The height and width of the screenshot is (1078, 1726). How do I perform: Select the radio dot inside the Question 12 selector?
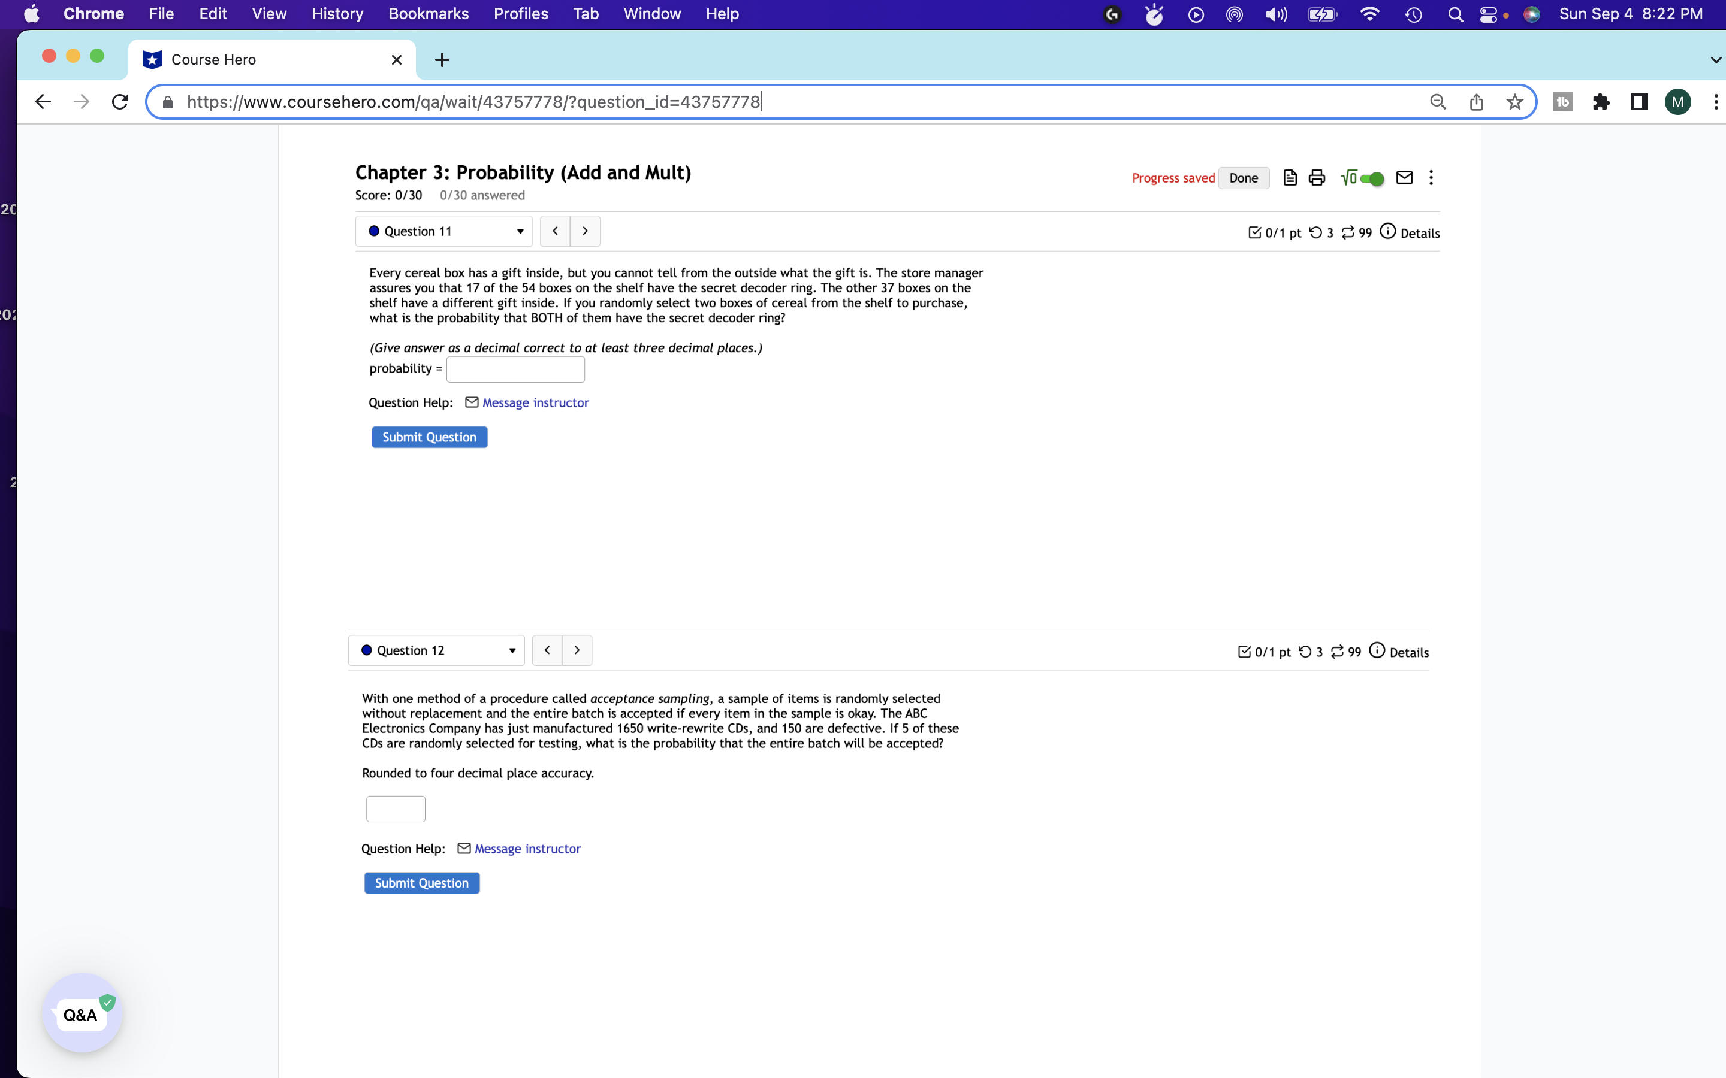tap(367, 650)
